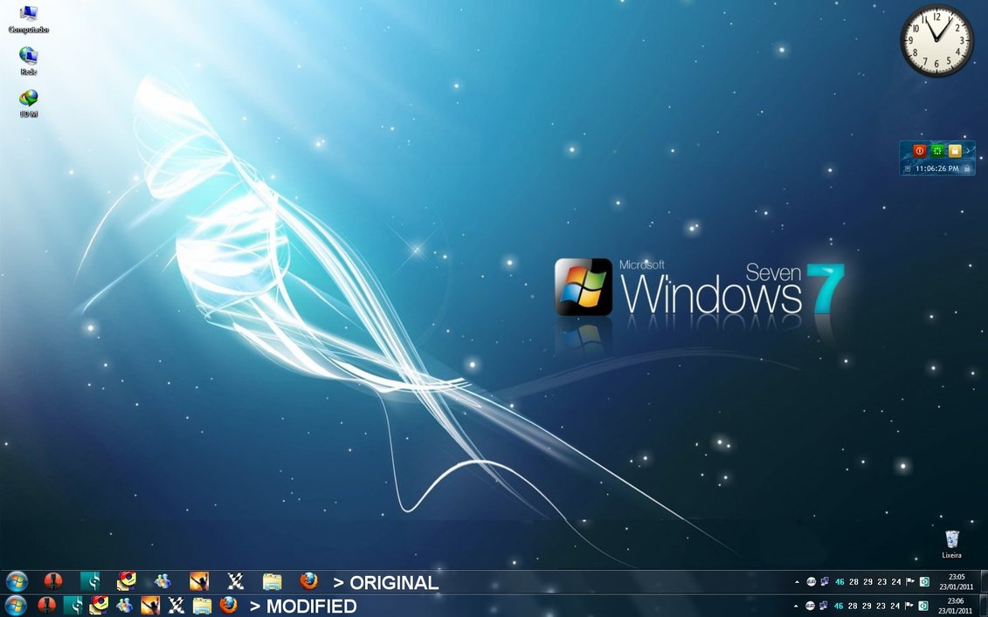Image resolution: width=988 pixels, height=617 pixels.
Task: Open the folder item on the taskbar
Action: click(x=273, y=581)
